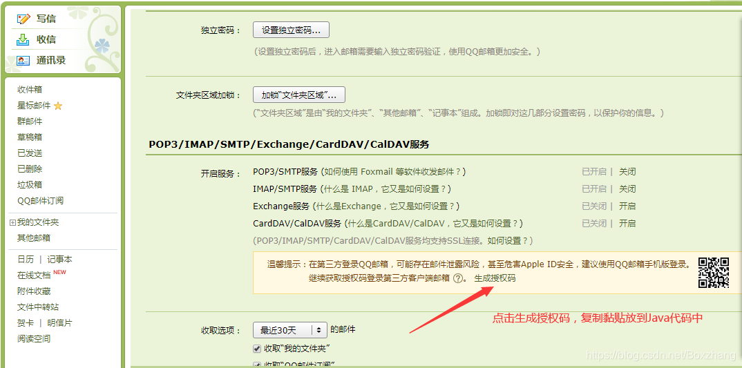Image resolution: width=742 pixels, height=368 pixels.
Task: Open 什么是CardDAV/CalDAV help link
Action: click(433, 223)
